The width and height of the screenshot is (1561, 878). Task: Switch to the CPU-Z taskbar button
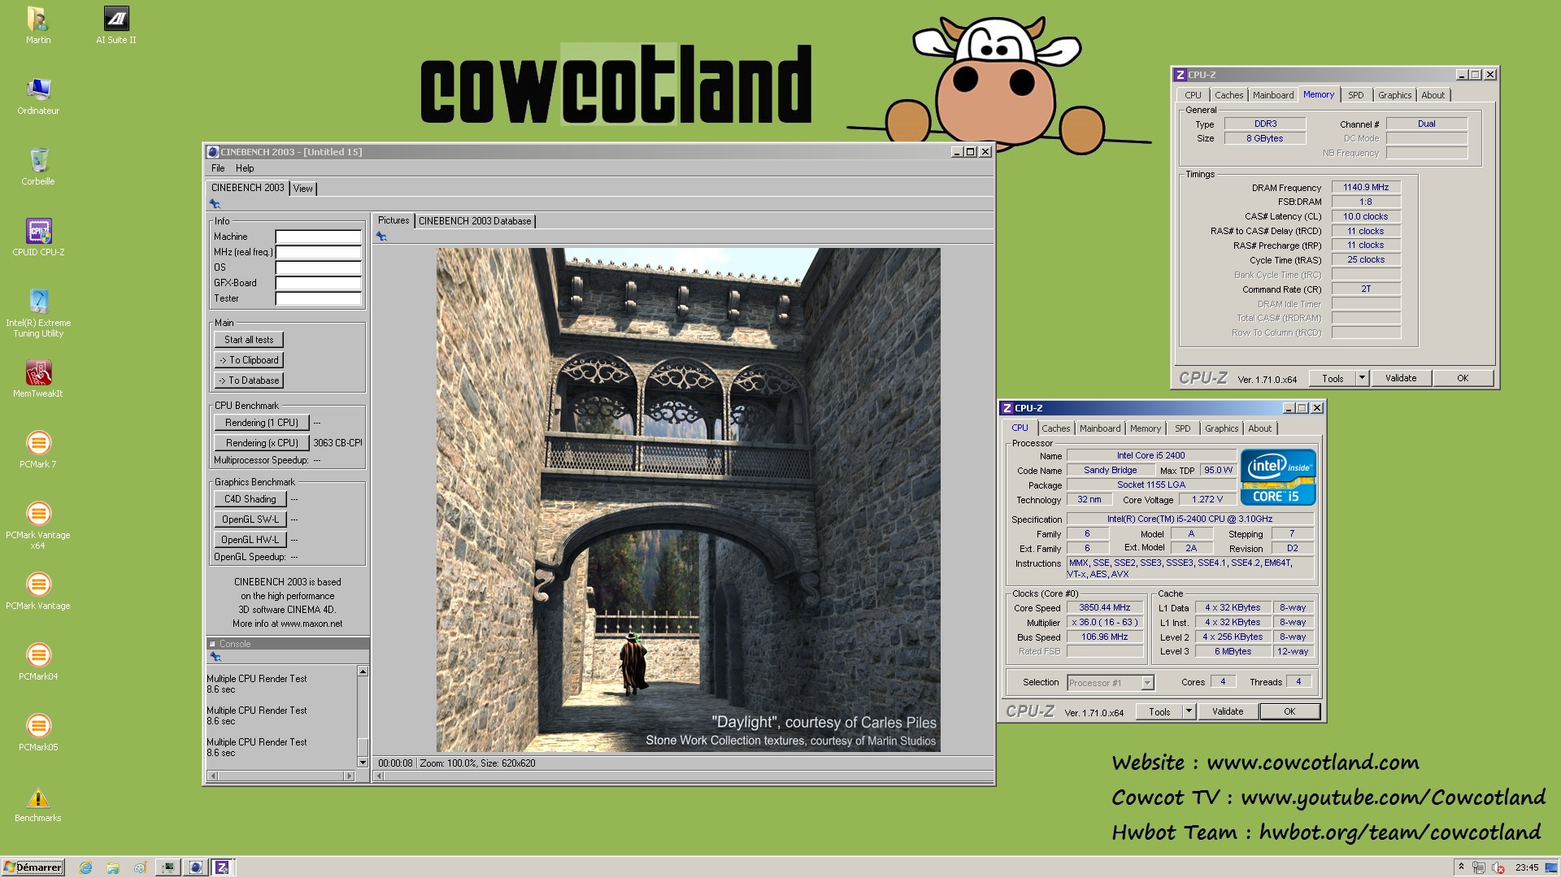222,867
